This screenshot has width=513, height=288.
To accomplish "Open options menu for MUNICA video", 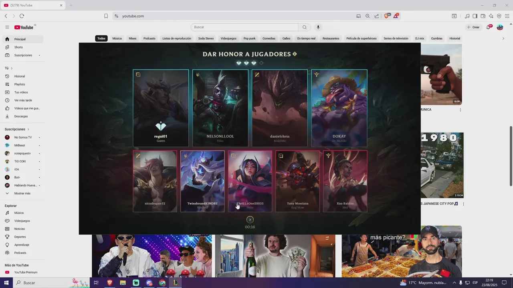I will (x=460, y=110).
